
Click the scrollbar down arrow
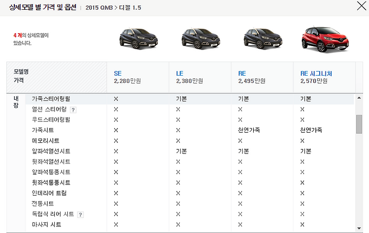(359, 228)
